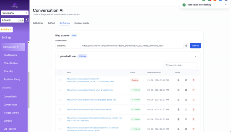
Task: View document for monica-rambeau guide row
Action: 178,129
